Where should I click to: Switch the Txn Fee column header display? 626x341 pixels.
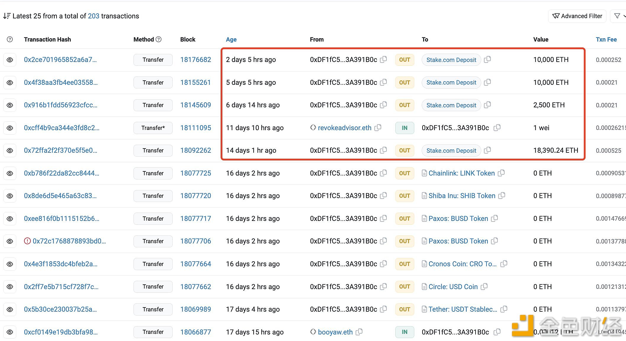tap(606, 39)
